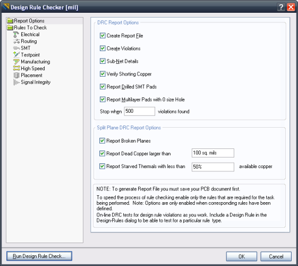This screenshot has height=266, width=298.
Task: Toggle Report Broken Planes checkbox
Action: [102, 141]
